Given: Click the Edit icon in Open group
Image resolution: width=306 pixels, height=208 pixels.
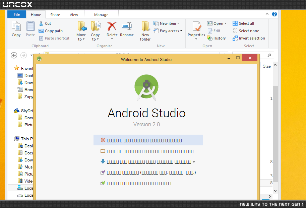Looking at the screenshot, I should 210,31.
